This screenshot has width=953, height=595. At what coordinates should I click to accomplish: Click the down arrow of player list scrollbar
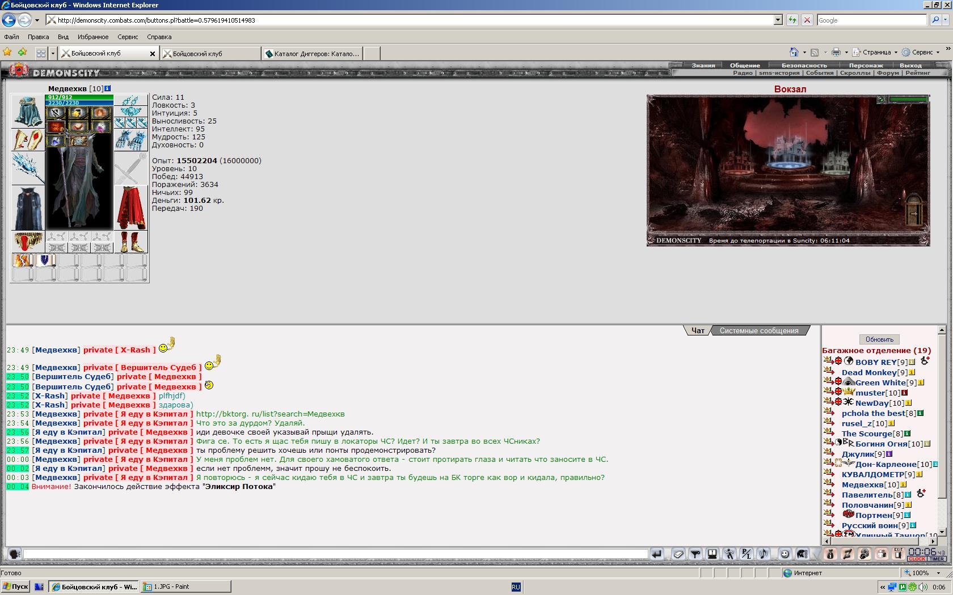(x=942, y=532)
